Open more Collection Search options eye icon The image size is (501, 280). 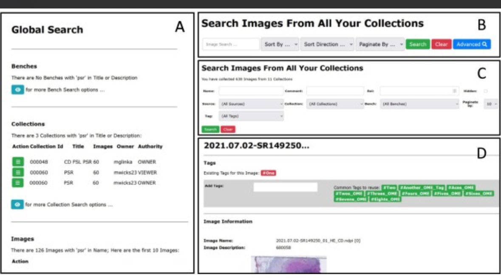[17, 204]
